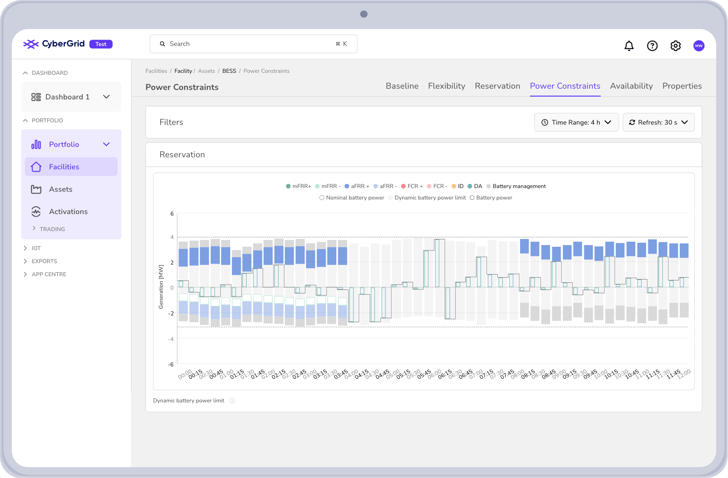Go to BESS in the breadcrumb

click(x=229, y=71)
